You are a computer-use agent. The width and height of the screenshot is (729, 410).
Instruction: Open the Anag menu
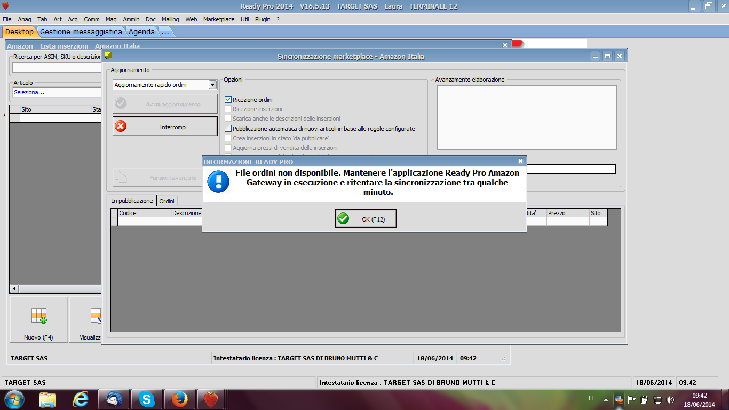tap(25, 19)
